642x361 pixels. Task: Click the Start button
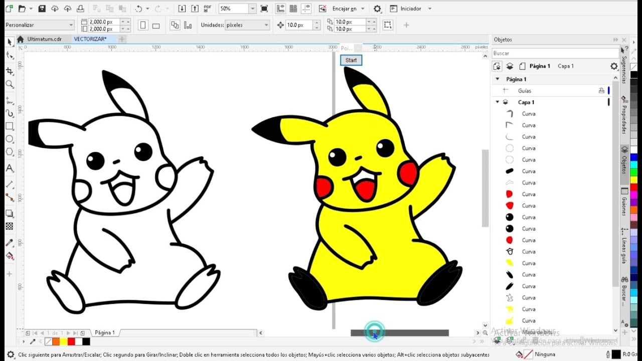coord(351,60)
